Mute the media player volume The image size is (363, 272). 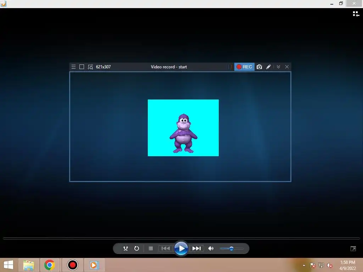211,248
